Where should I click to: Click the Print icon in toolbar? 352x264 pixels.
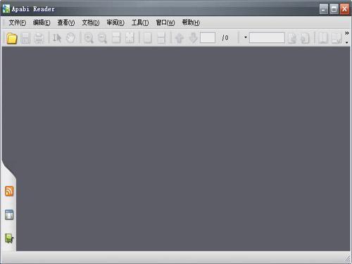pyautogui.click(x=39, y=38)
